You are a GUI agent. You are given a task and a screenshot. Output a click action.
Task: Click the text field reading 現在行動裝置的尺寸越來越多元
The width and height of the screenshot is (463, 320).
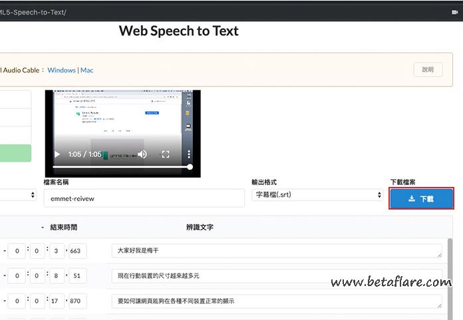coord(277,276)
